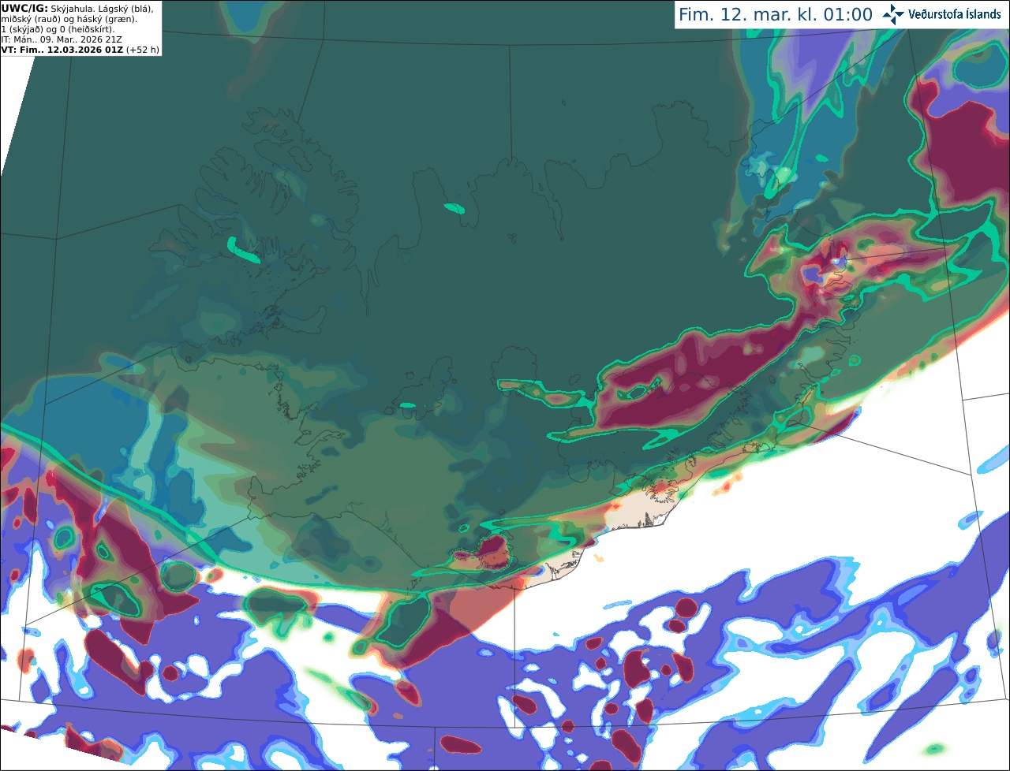1010x771 pixels.
Task: Click the "UWC/IG: Skýjahula. Lágský (blá)," legend line
Action: [x=77, y=8]
